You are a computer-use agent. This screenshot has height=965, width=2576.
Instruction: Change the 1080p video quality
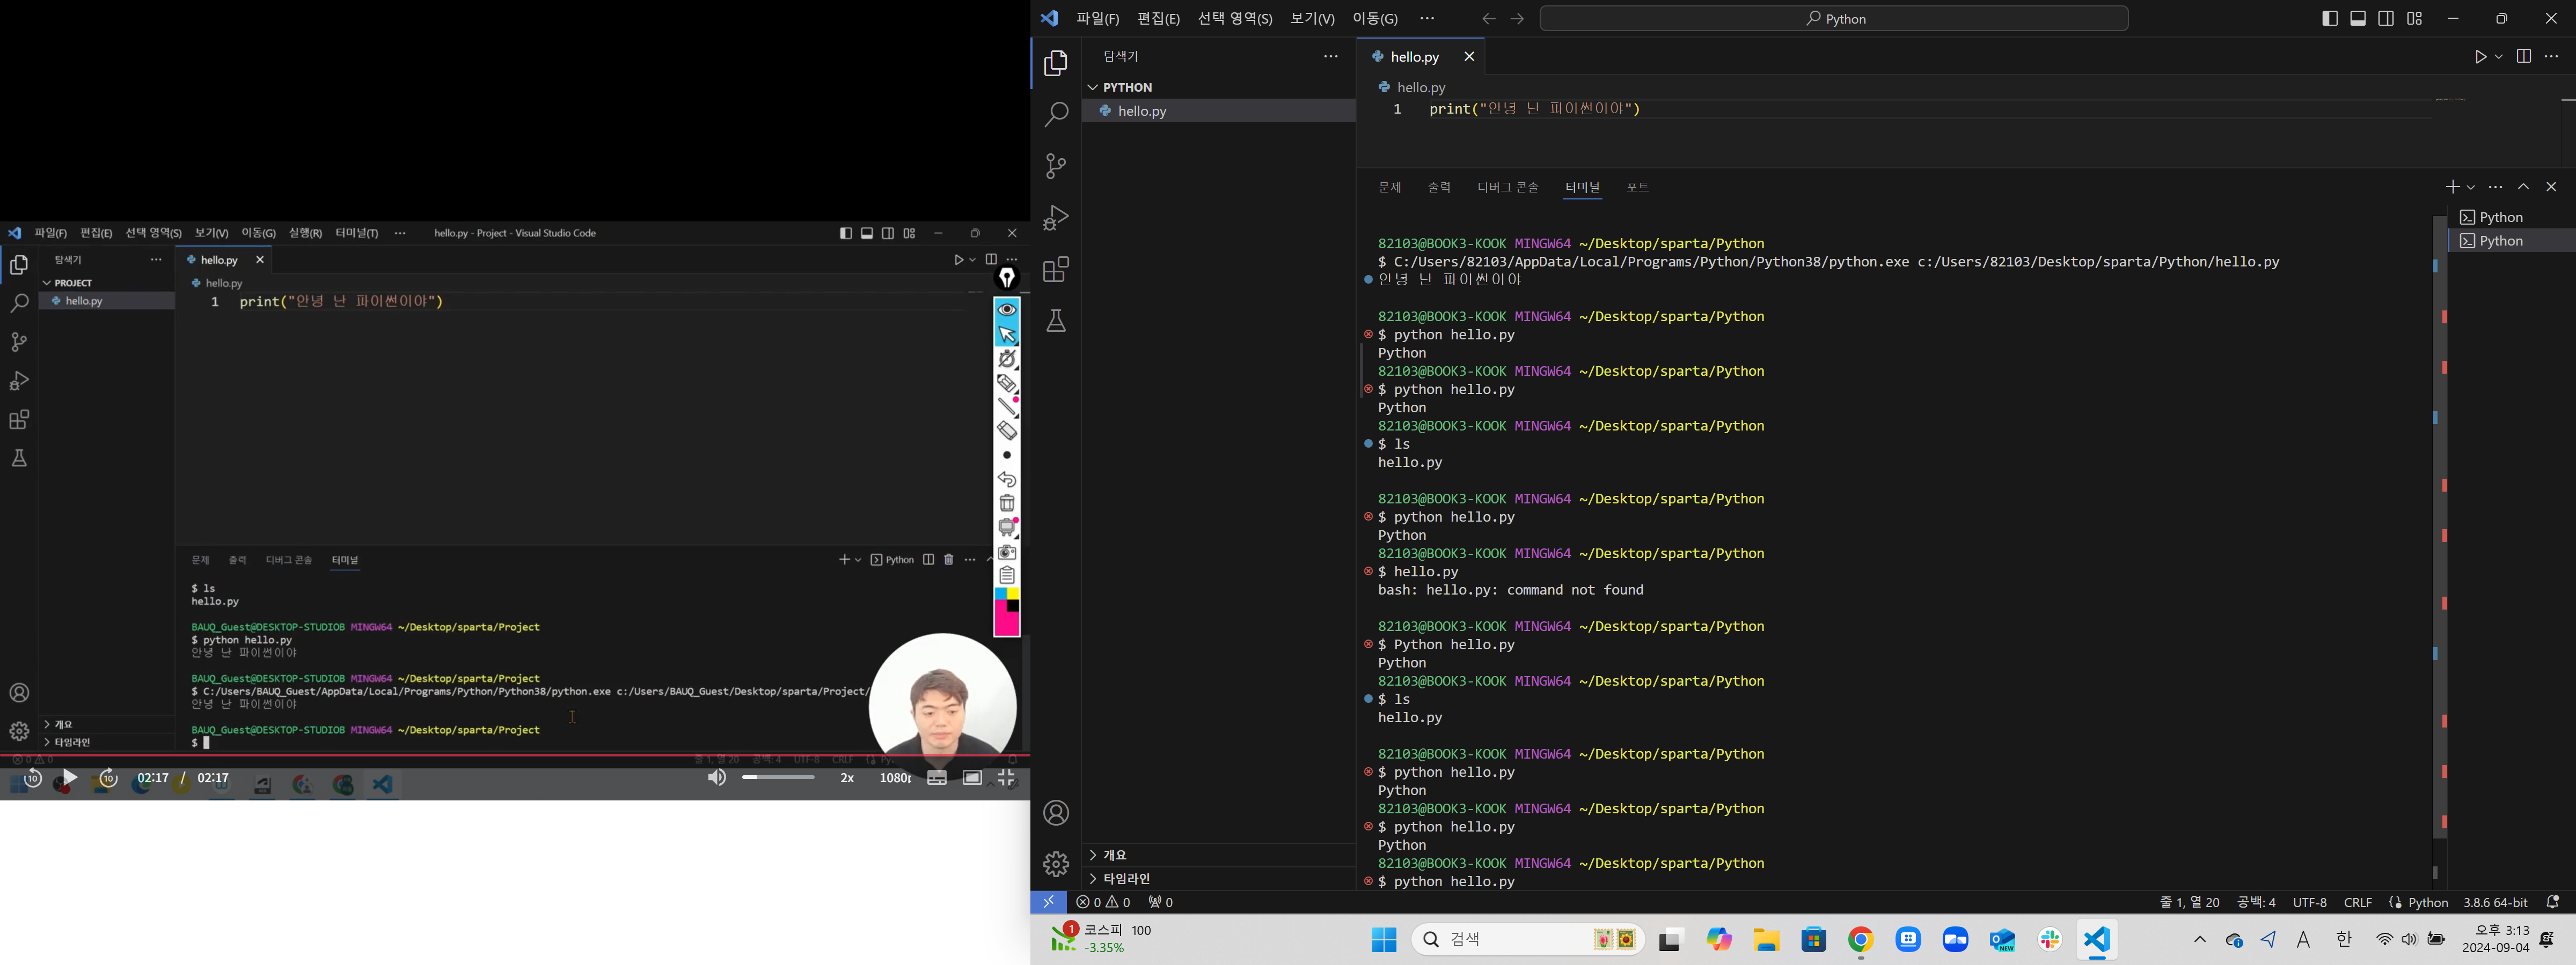pyautogui.click(x=895, y=778)
